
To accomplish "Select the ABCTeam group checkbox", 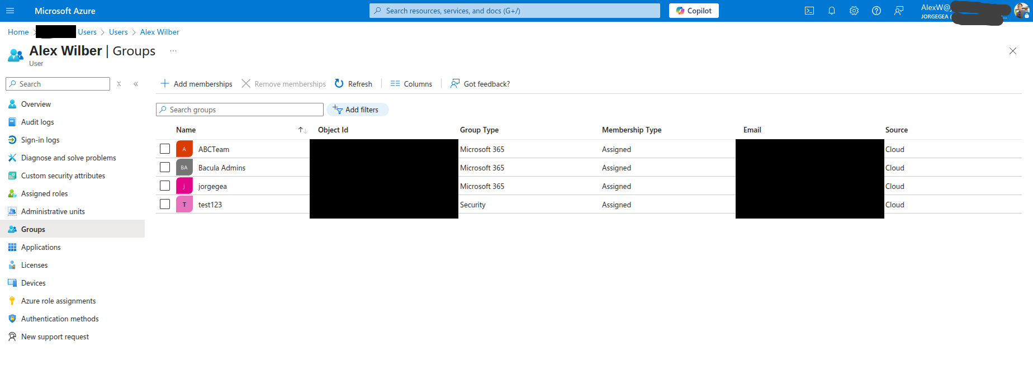I will point(165,149).
